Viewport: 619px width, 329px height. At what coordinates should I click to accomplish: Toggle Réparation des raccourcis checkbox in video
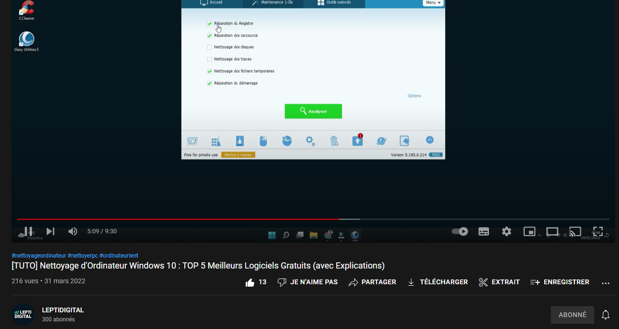click(x=210, y=35)
